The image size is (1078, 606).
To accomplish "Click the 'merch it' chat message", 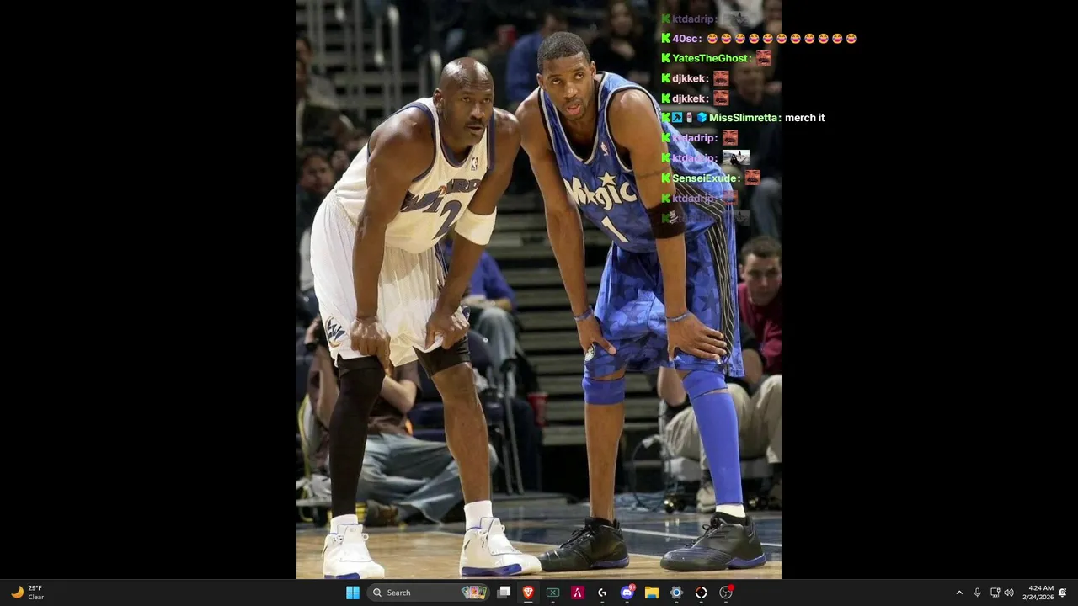I will point(804,118).
